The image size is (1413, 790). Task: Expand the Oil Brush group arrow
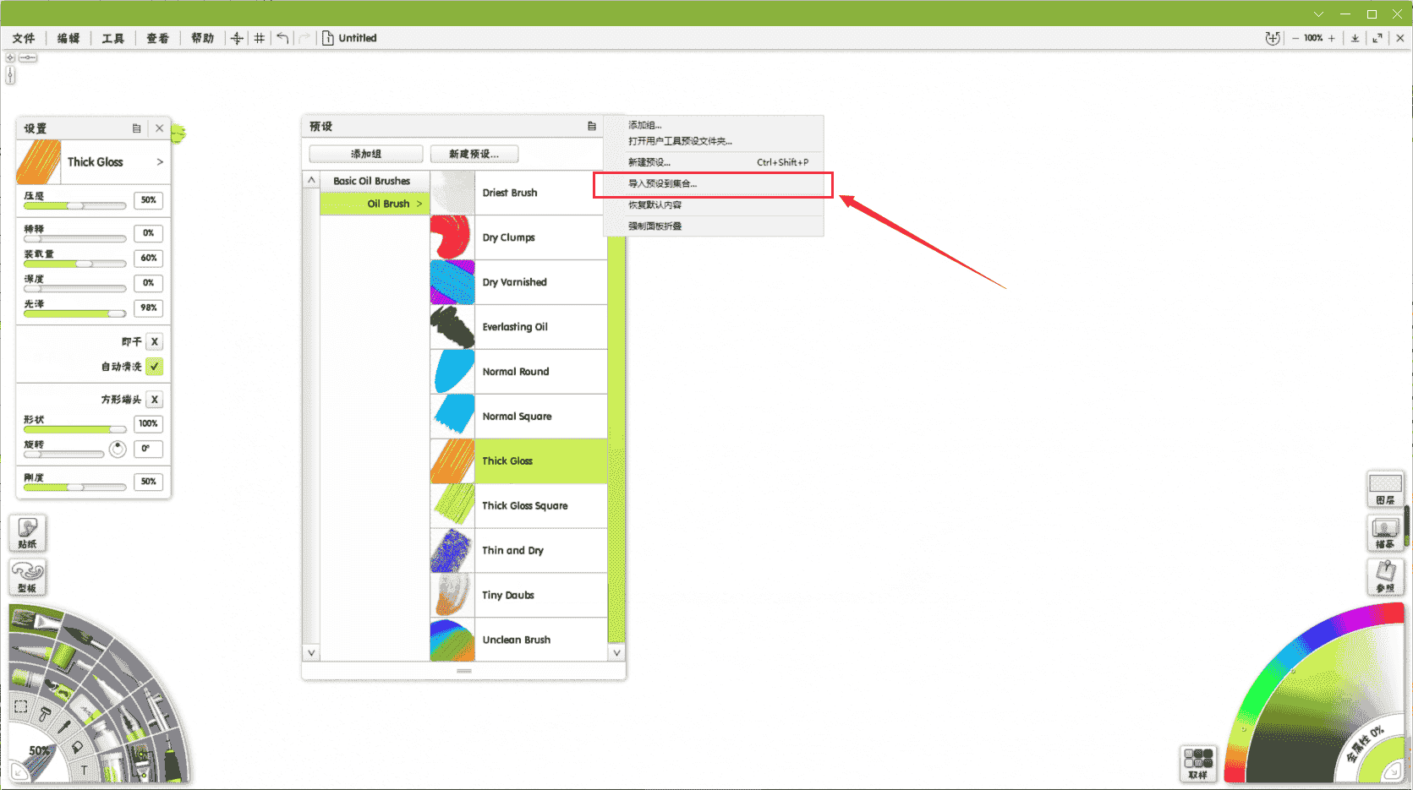419,204
